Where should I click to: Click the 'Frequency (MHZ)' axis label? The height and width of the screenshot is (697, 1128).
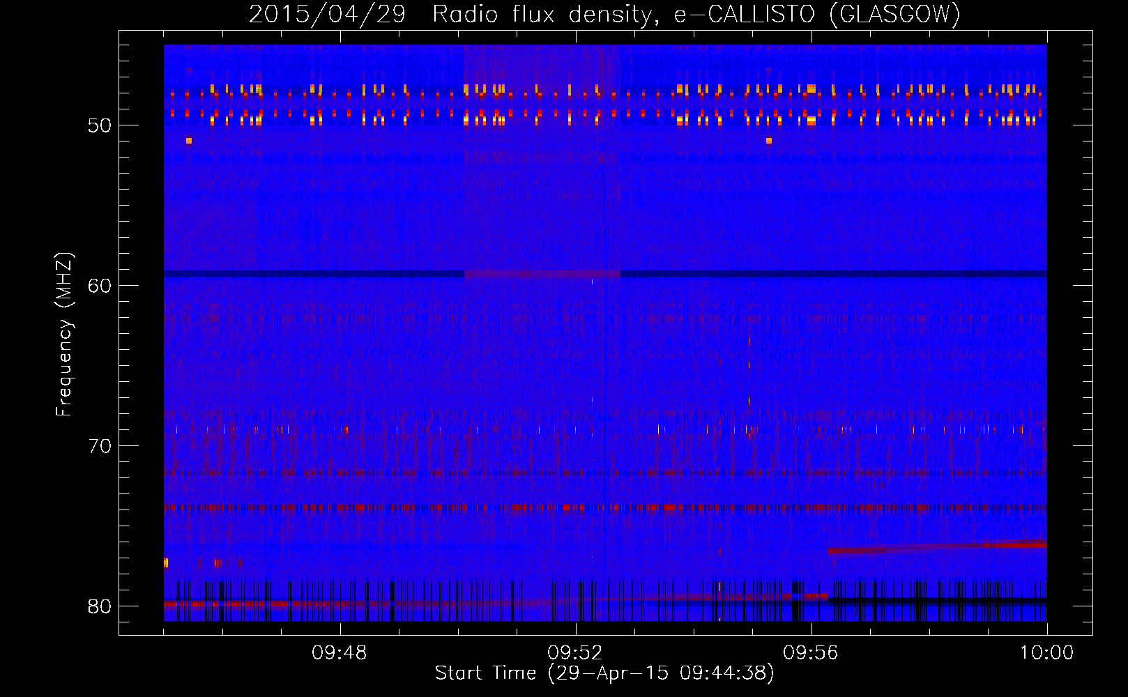(64, 335)
